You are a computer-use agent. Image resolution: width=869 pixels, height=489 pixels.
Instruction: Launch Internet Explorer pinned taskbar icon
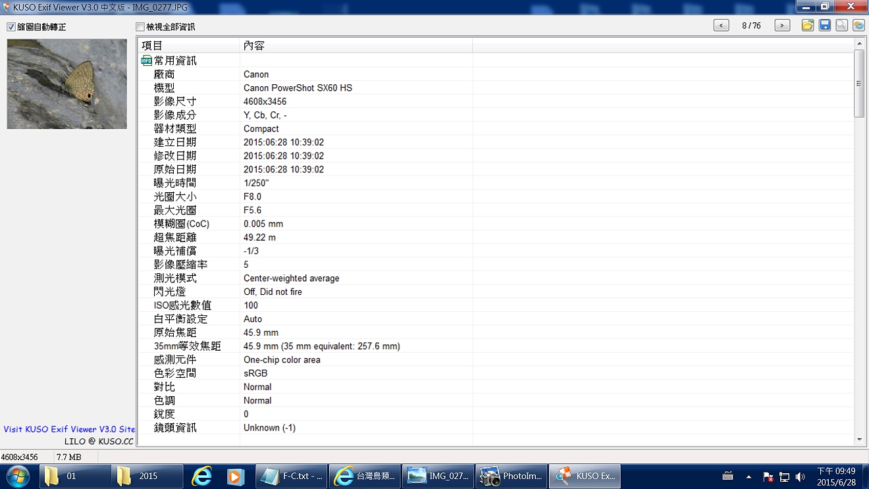201,476
